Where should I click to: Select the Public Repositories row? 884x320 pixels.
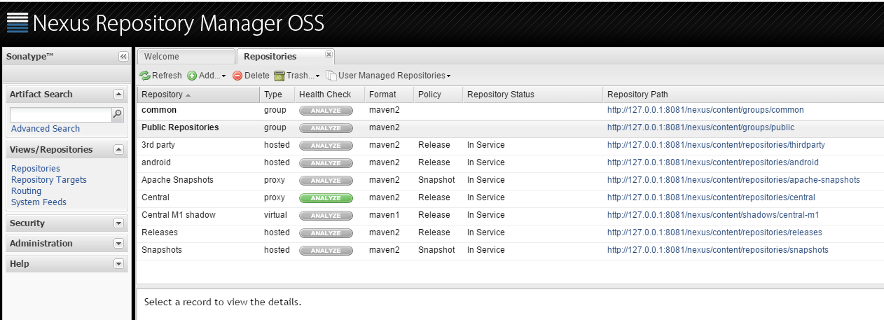[x=511, y=128]
